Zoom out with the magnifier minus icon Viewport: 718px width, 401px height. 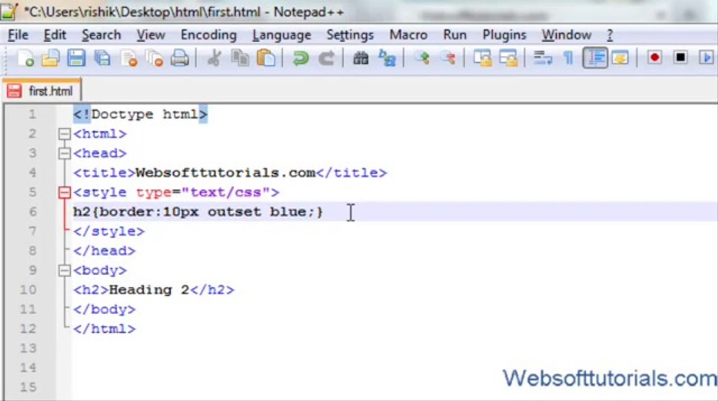447,58
